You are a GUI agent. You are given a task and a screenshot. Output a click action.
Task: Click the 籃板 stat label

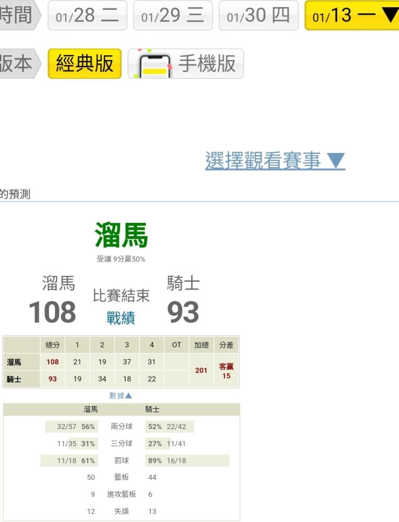tap(122, 478)
